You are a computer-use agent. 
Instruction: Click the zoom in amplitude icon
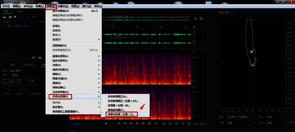[x=164, y=124]
